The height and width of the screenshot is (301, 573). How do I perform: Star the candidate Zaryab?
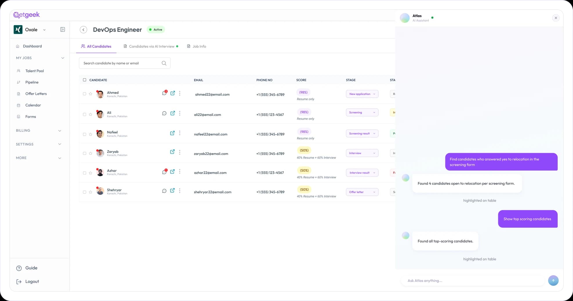(x=90, y=153)
